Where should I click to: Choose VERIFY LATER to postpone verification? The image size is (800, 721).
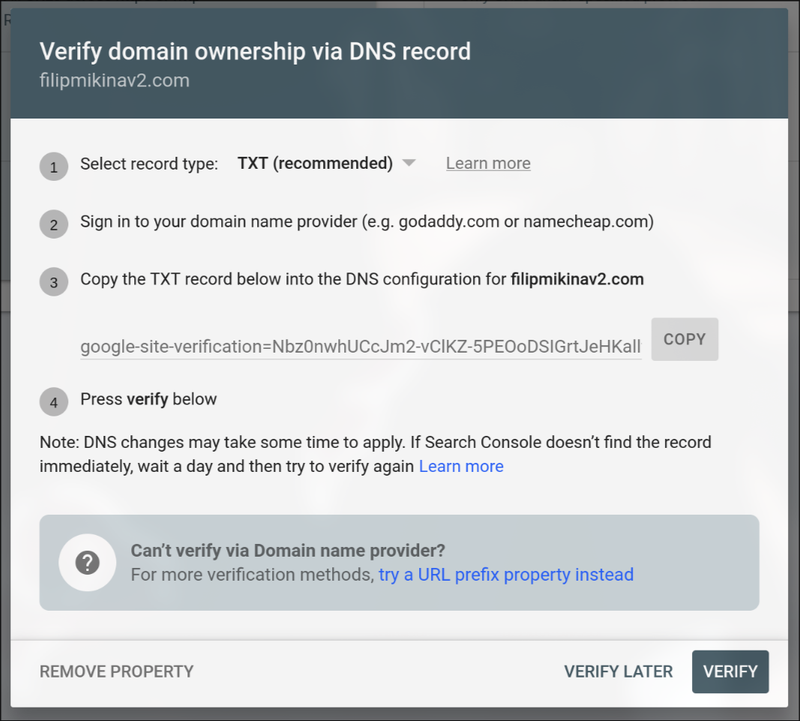(x=618, y=671)
